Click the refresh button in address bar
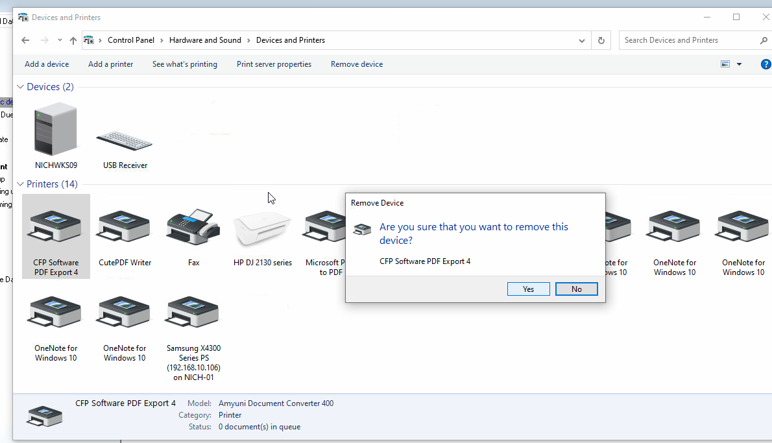Screen dimensions: 772x443 (x=601, y=40)
